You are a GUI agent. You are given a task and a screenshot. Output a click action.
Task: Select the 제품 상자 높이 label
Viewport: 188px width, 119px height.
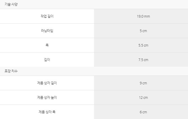(x=47, y=97)
